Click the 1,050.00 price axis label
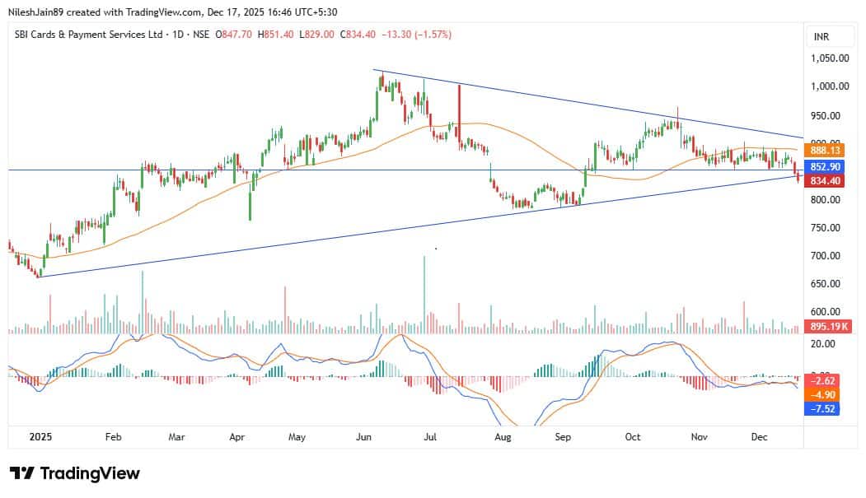The width and height of the screenshot is (866, 498). tap(830, 58)
